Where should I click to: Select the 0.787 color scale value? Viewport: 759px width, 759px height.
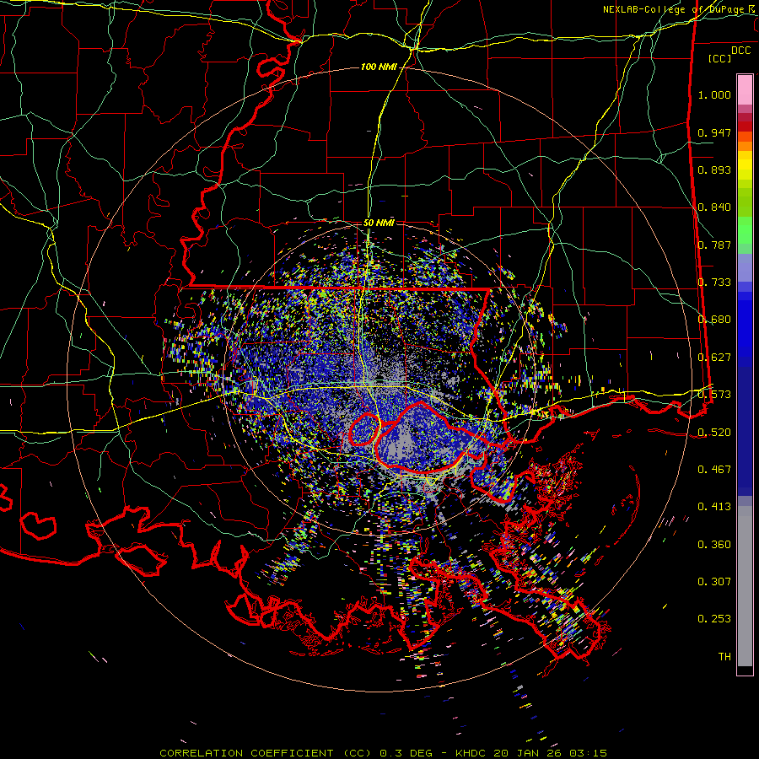coord(714,245)
